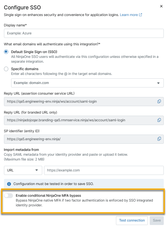
Task: Copy the Reply URL assertion consumer service link
Action: coord(159,101)
